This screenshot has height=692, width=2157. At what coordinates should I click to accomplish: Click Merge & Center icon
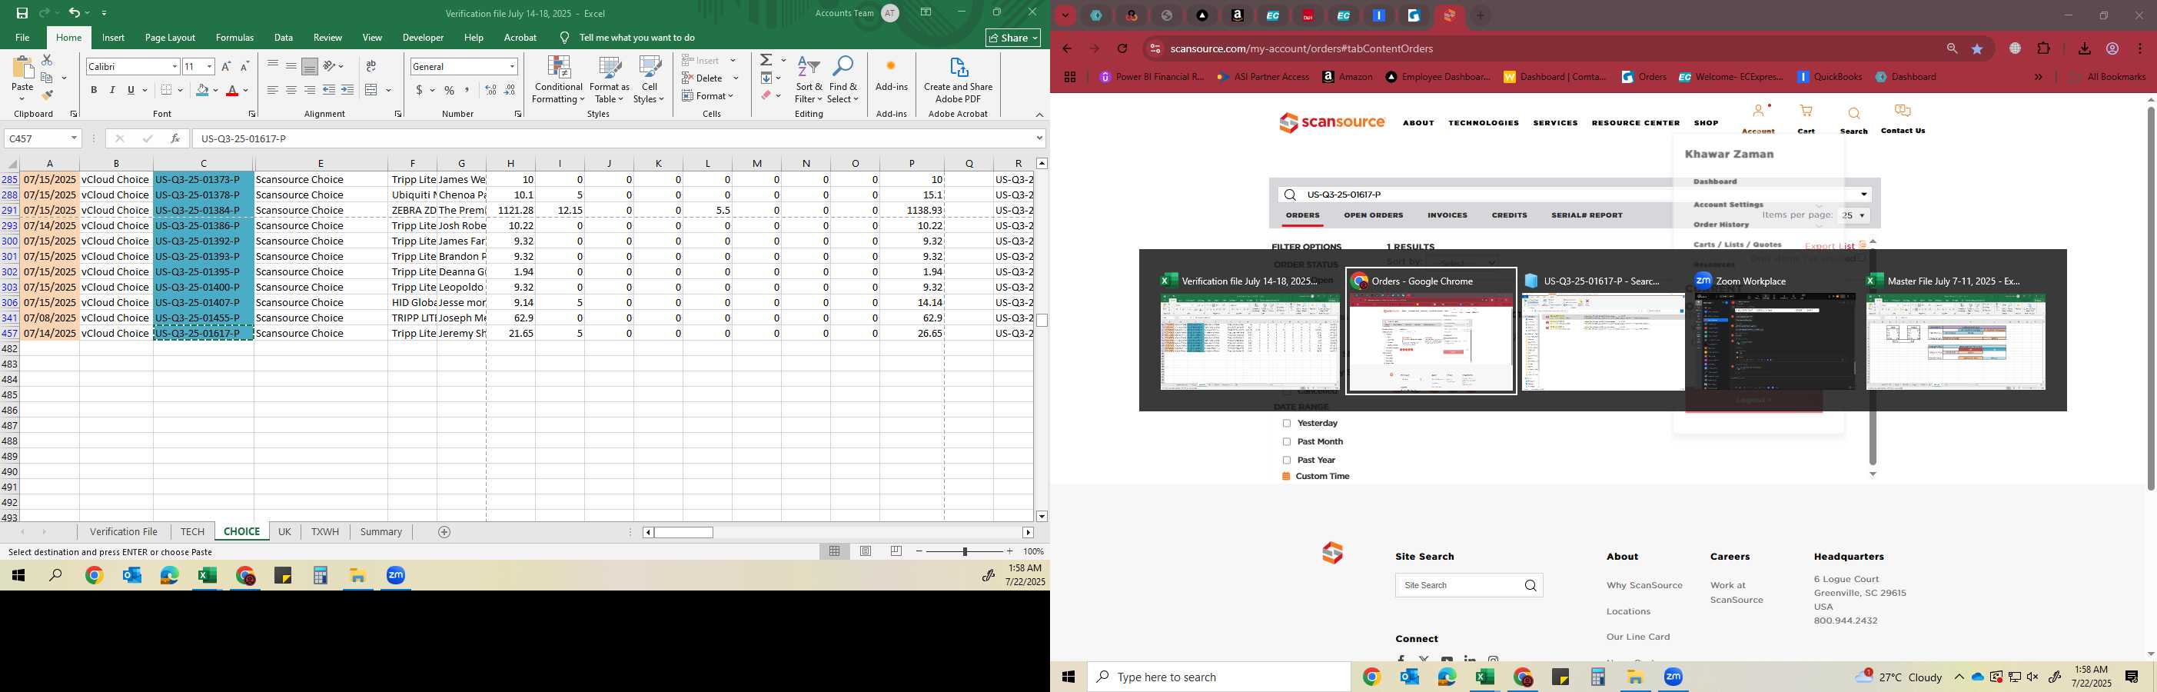372,90
